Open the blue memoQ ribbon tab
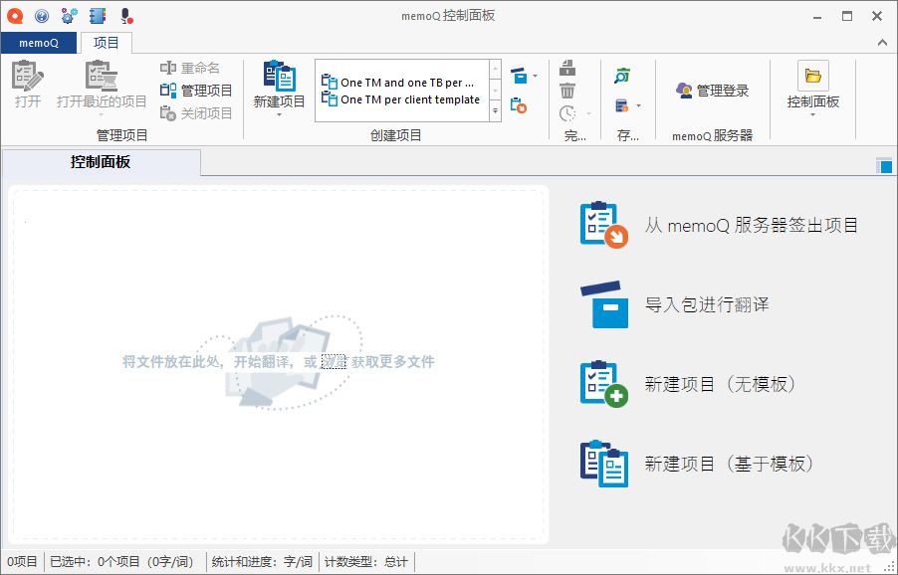The image size is (898, 575). [x=39, y=43]
